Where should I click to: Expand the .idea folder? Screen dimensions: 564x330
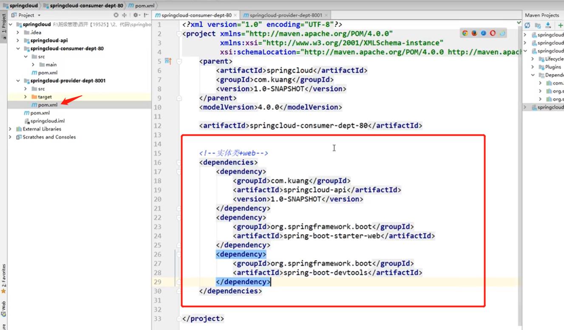pyautogui.click(x=18, y=33)
